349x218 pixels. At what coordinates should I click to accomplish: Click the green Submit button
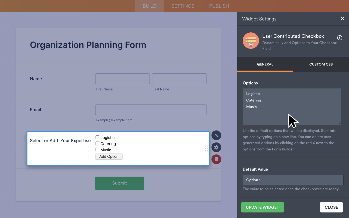(119, 183)
